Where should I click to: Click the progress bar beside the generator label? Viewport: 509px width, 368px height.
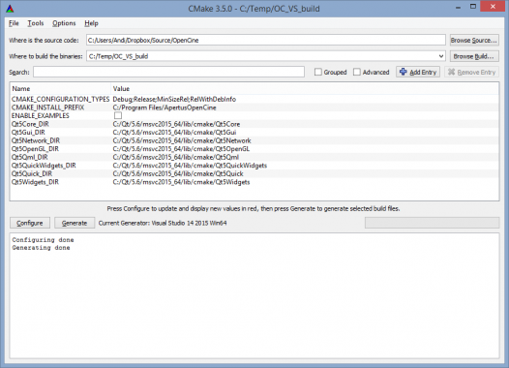(432, 223)
